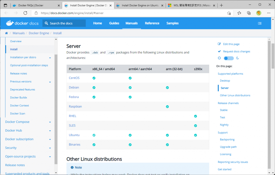
Task: Open the RHEL platform link
Action: 73,116
